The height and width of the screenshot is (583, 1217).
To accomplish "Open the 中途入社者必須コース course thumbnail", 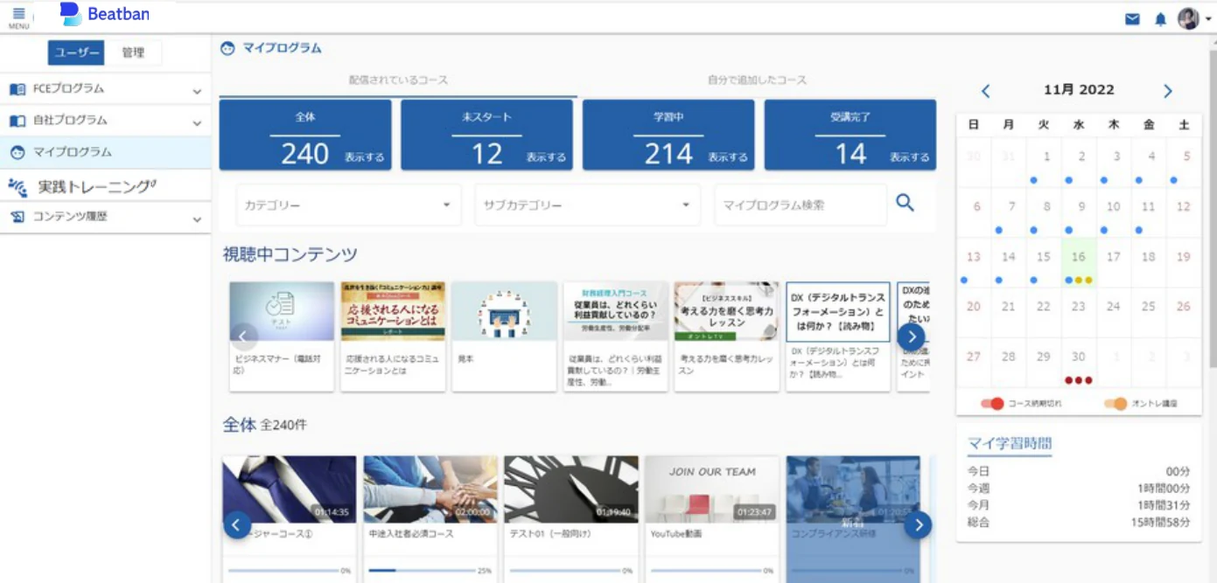I will pos(430,489).
